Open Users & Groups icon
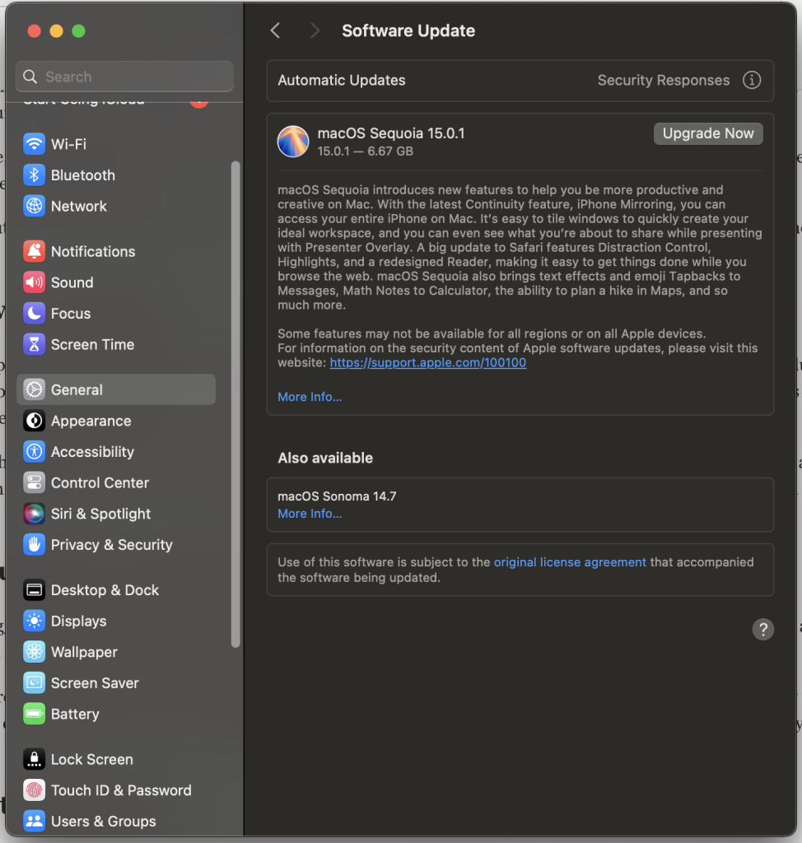Screen dimensions: 802x843 click(34, 822)
